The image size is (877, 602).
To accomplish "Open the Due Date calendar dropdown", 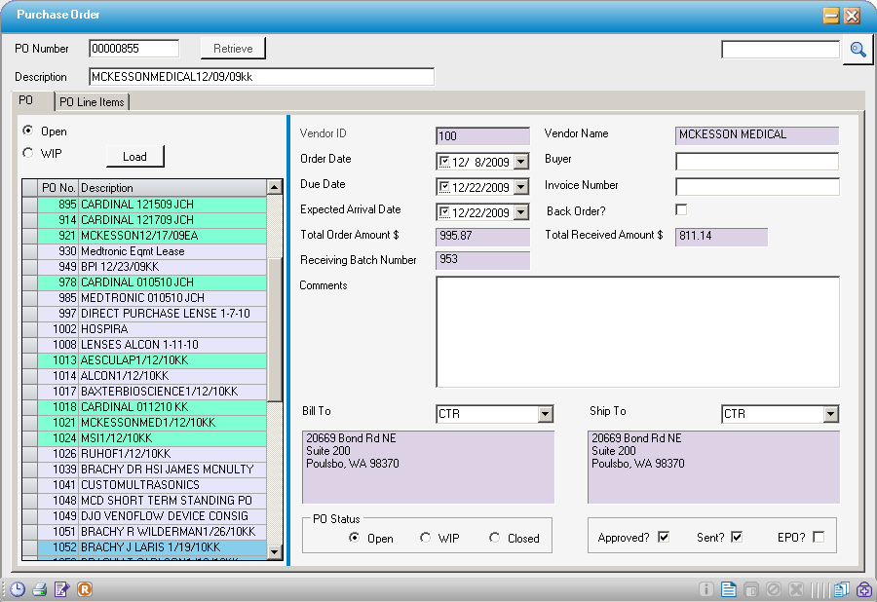I will pyautogui.click(x=519, y=185).
